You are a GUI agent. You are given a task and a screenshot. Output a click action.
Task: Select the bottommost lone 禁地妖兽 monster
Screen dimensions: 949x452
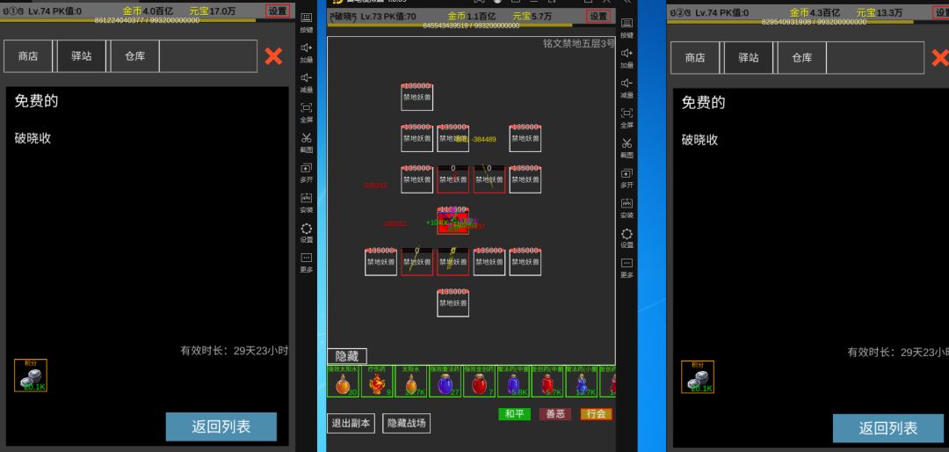click(453, 303)
